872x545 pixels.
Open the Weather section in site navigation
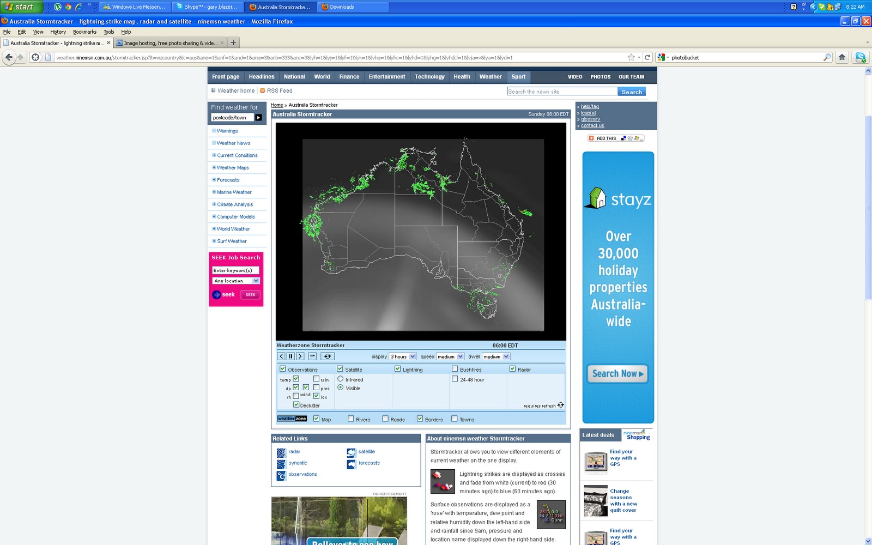[x=491, y=77]
